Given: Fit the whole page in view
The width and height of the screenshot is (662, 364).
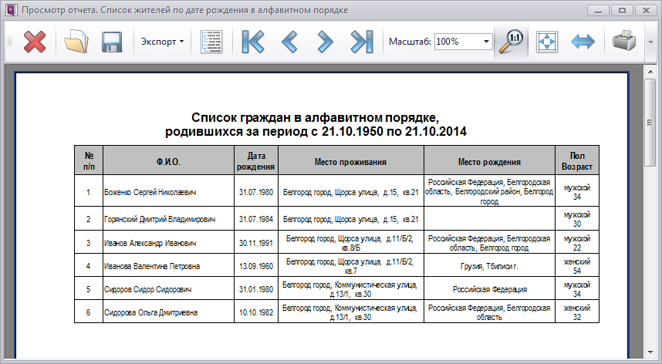Looking at the screenshot, I should [x=547, y=42].
